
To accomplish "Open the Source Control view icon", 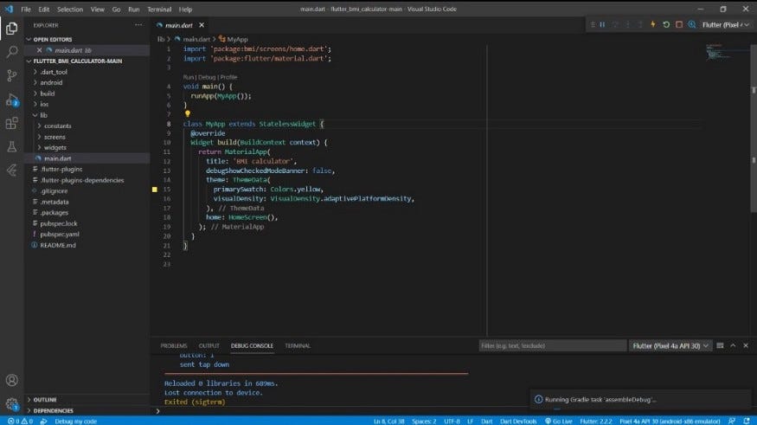I will tap(11, 75).
